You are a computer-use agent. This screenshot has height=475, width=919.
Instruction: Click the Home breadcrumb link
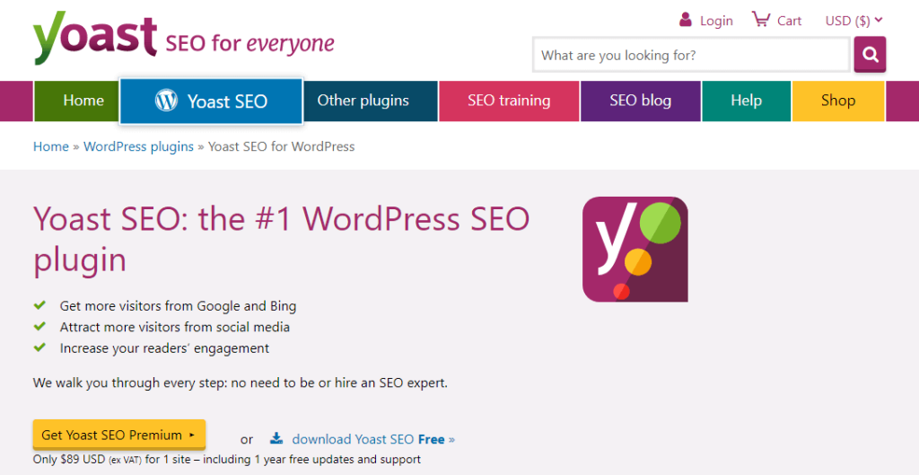coord(50,146)
